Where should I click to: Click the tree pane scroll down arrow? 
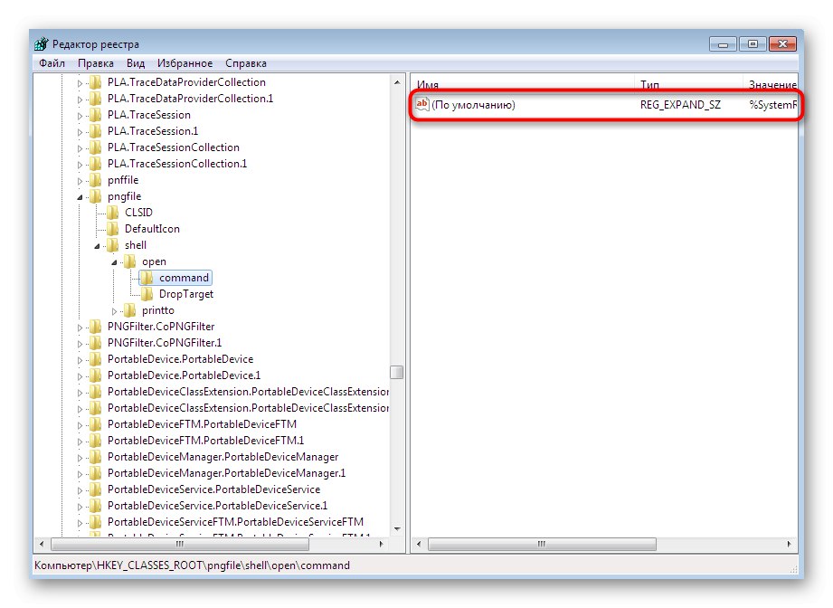click(397, 529)
